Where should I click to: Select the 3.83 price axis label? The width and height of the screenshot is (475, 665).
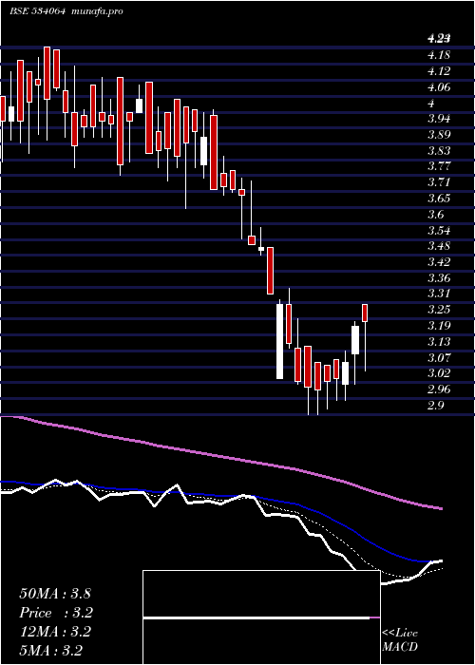(x=439, y=150)
